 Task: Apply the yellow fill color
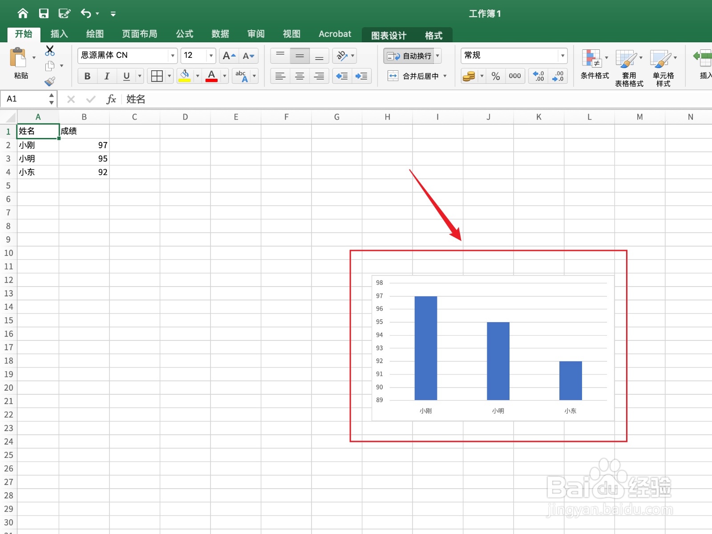[185, 76]
